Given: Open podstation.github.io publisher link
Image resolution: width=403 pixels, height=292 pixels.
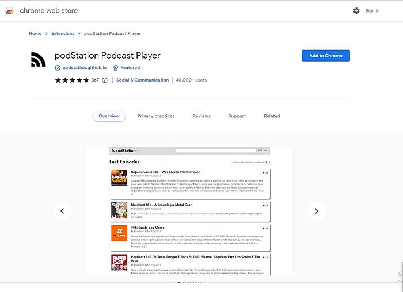Looking at the screenshot, I should pyautogui.click(x=85, y=67).
